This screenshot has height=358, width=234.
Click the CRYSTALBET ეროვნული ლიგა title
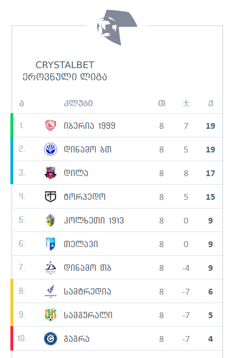tap(65, 71)
